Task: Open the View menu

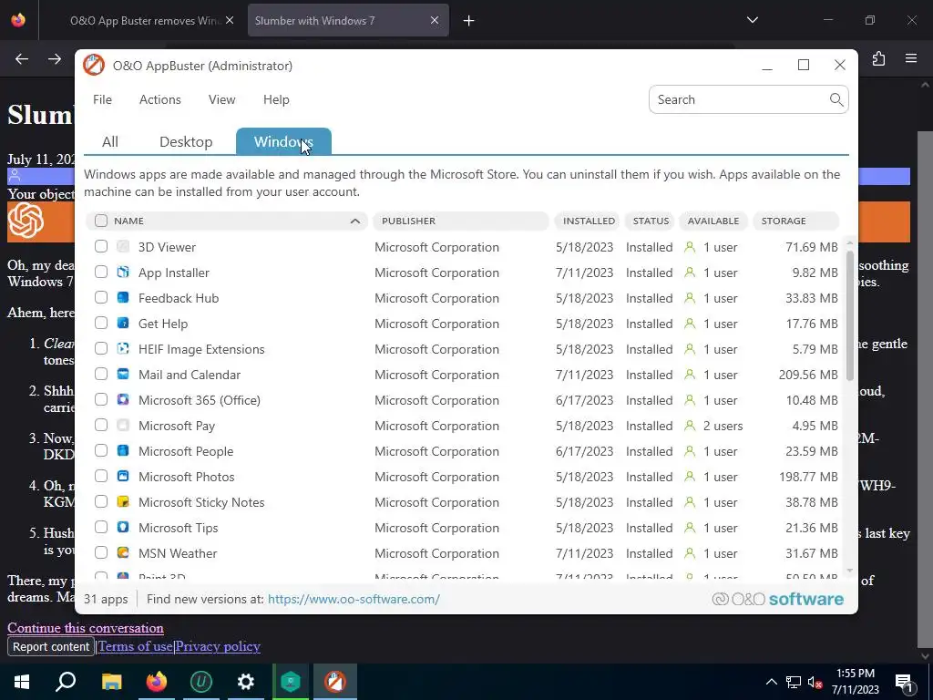Action: pyautogui.click(x=222, y=99)
